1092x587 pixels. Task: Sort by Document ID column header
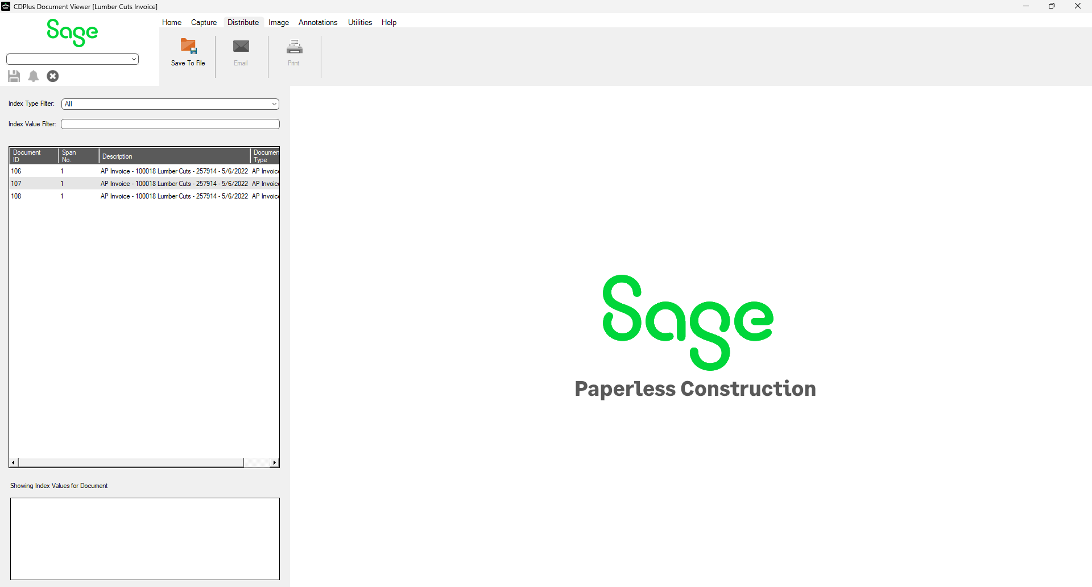tap(34, 156)
